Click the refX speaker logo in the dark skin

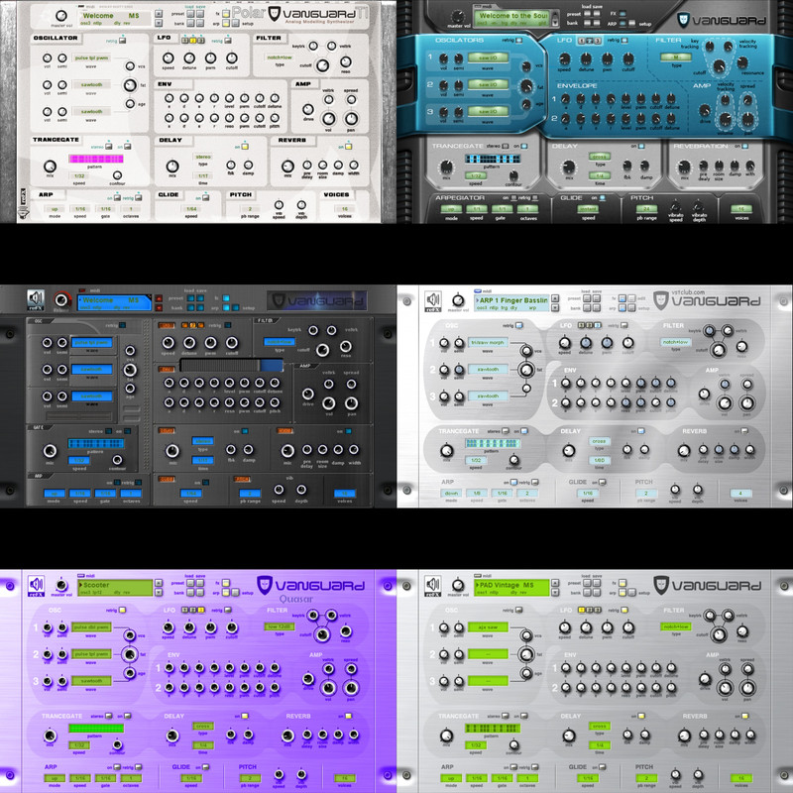36,300
